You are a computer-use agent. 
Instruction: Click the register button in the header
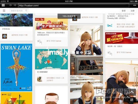133,11
